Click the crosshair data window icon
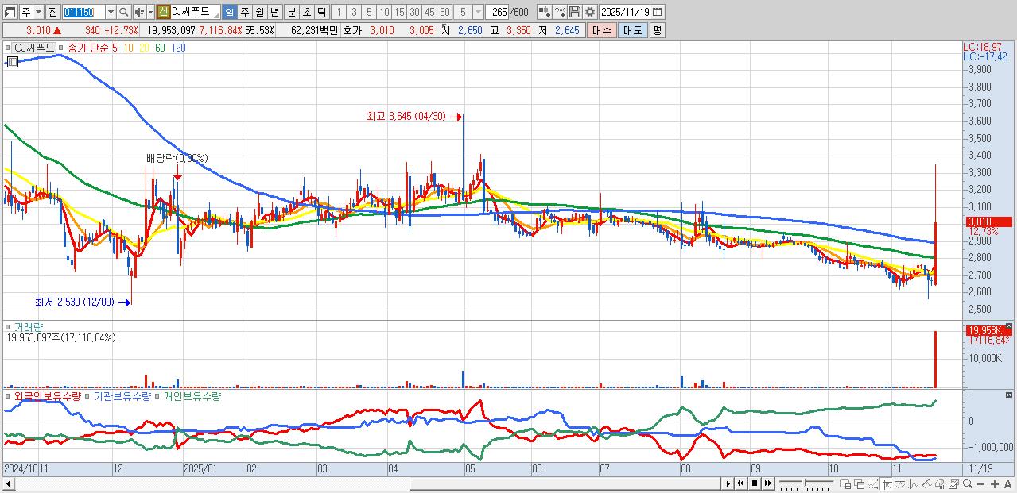This screenshot has height=493, width=1017. (845, 483)
